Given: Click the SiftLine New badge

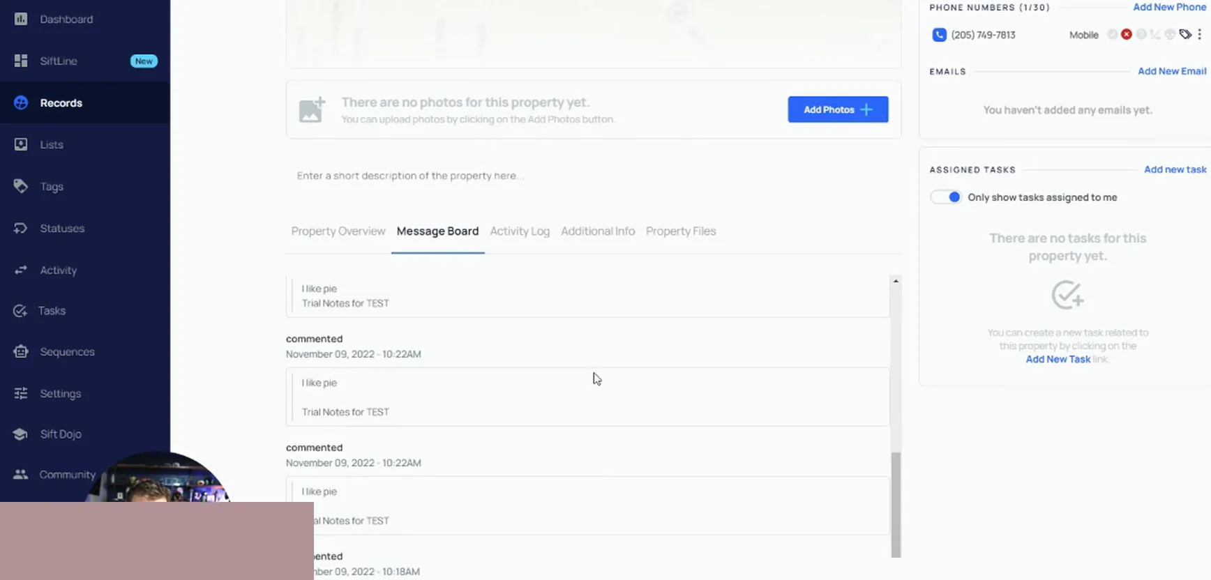Looking at the screenshot, I should point(144,61).
